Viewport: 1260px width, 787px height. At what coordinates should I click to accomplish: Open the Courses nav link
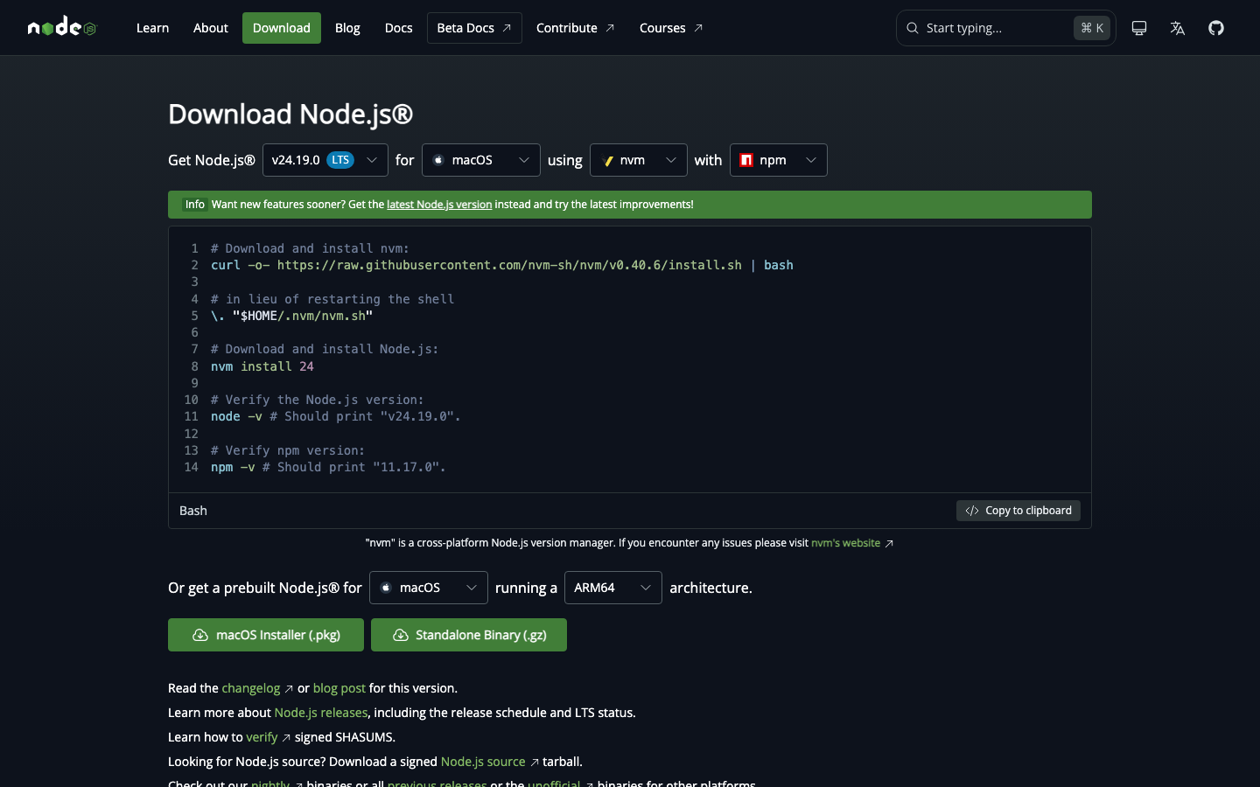pyautogui.click(x=671, y=28)
